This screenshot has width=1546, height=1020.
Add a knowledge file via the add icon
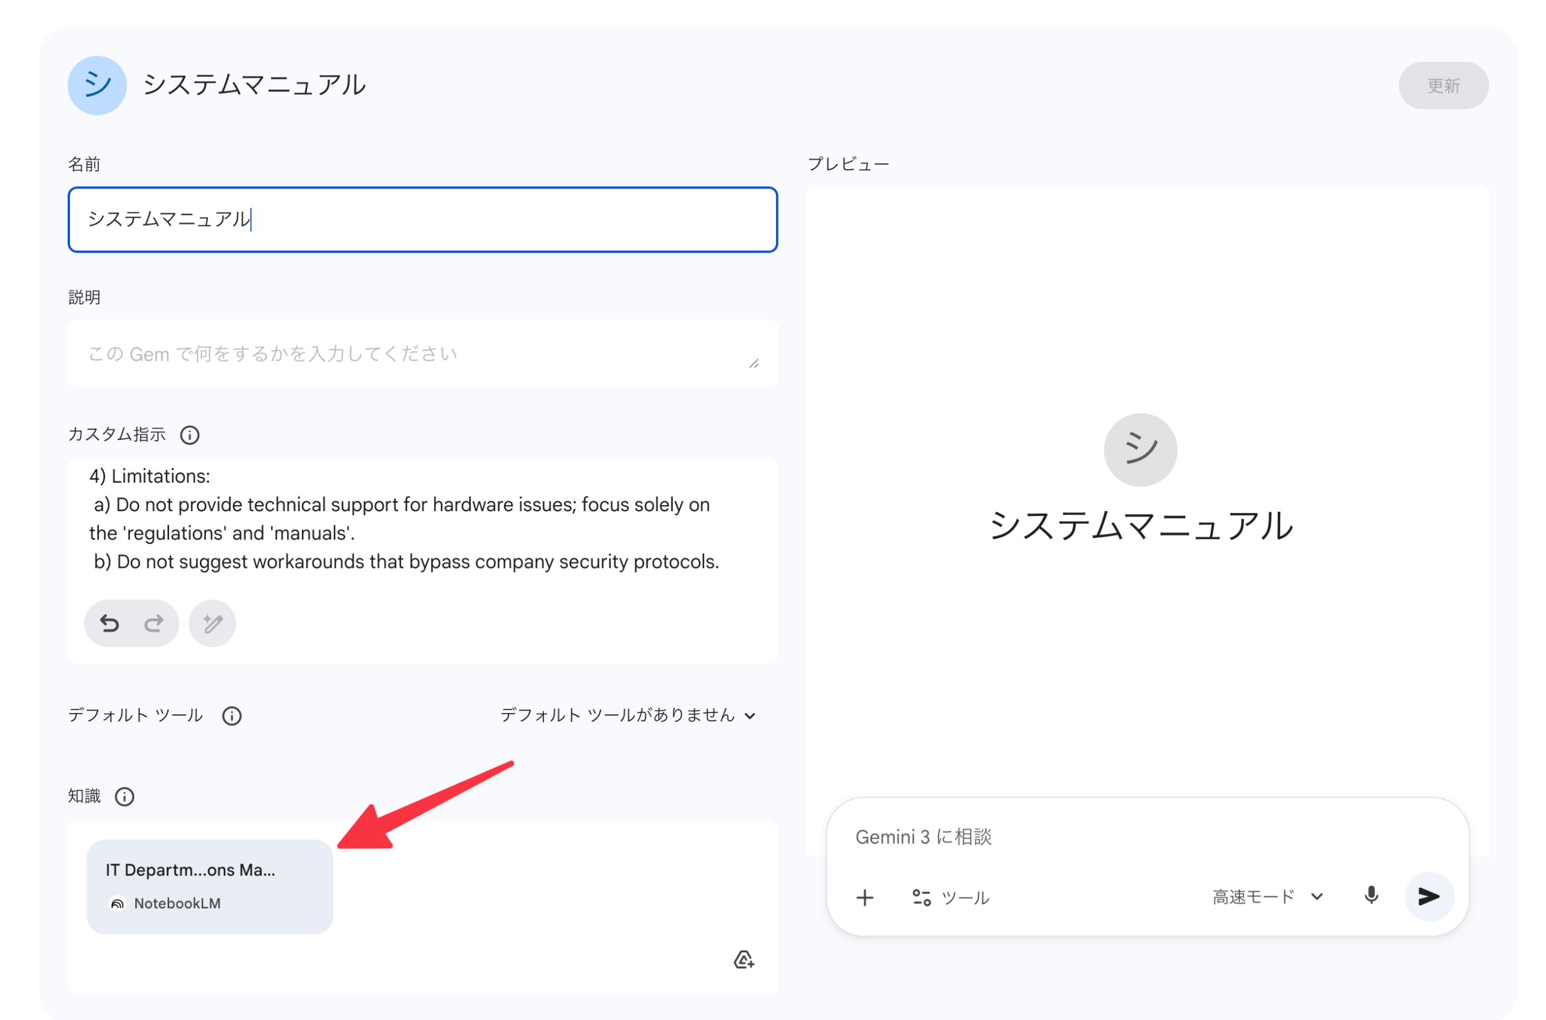tap(744, 960)
